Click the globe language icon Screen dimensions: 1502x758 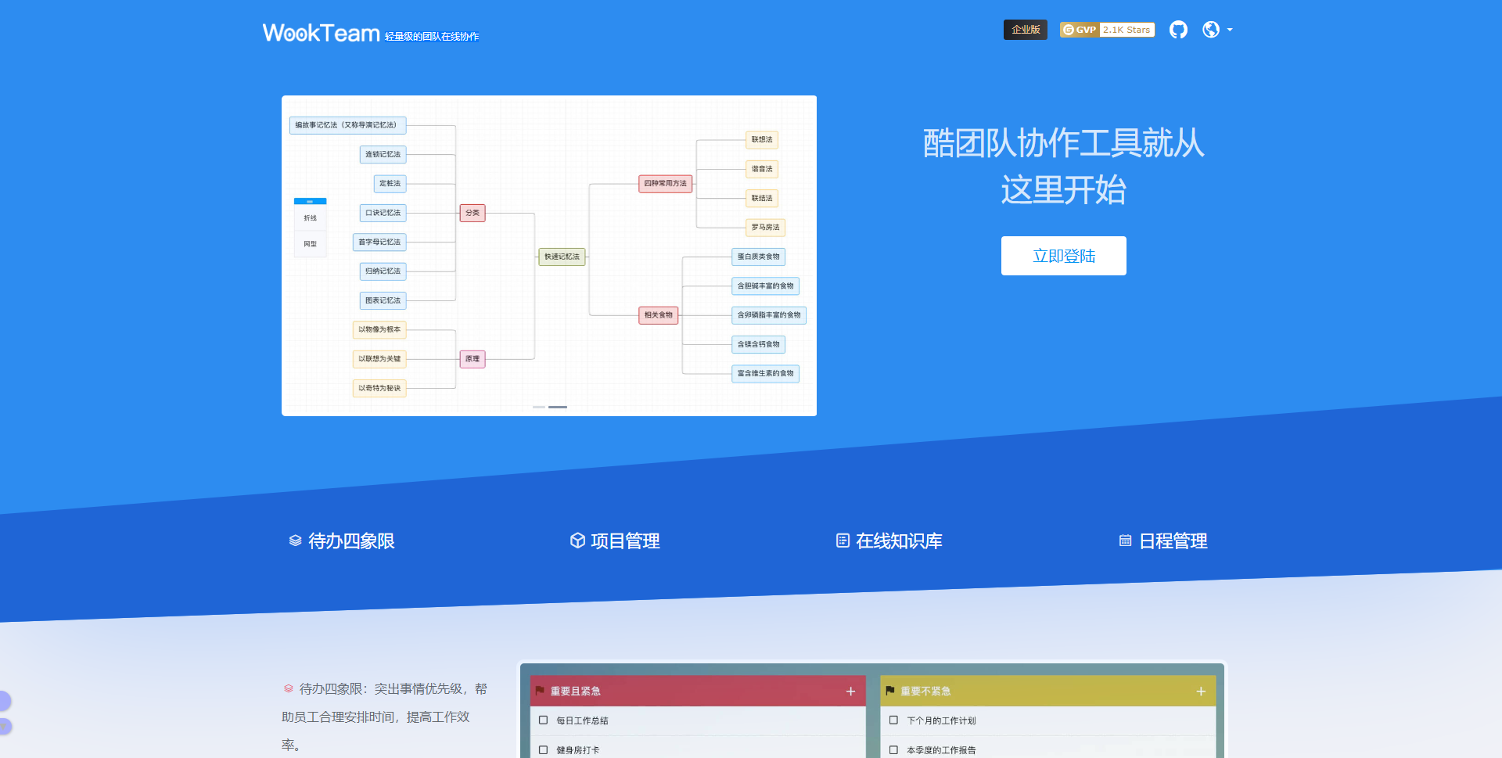tap(1211, 30)
